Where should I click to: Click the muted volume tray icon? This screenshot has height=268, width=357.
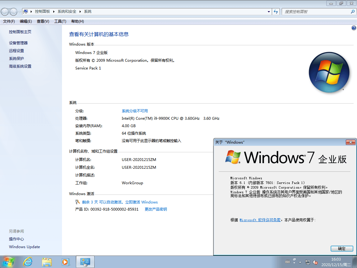315,262
